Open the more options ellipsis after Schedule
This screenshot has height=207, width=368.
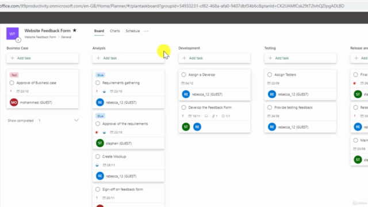pos(146,31)
